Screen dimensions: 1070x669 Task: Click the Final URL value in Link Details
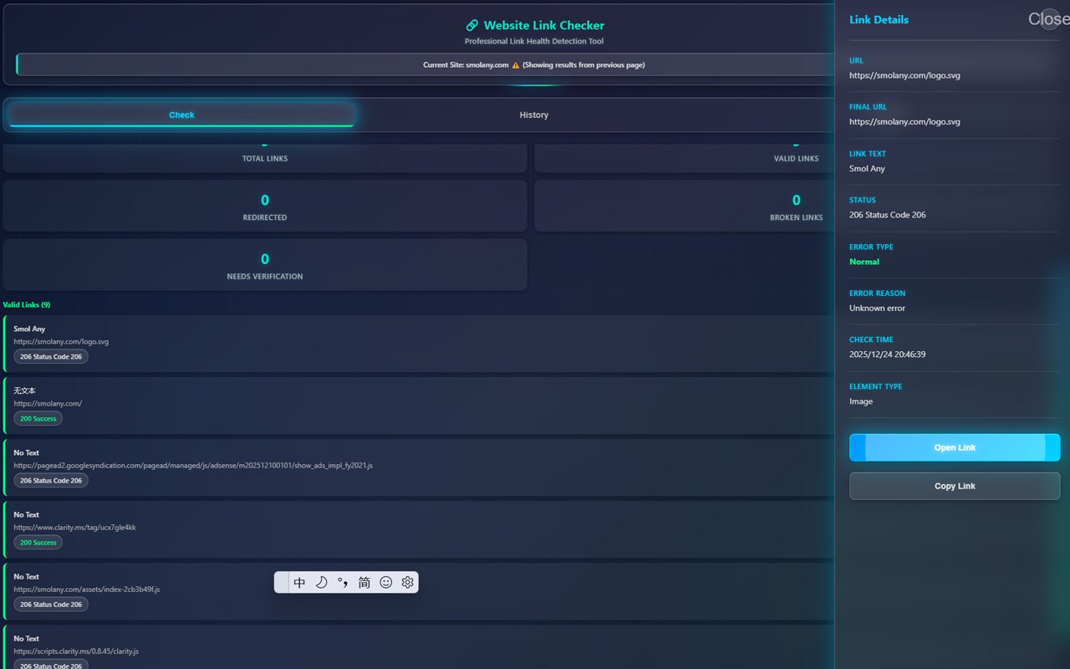[x=904, y=121]
